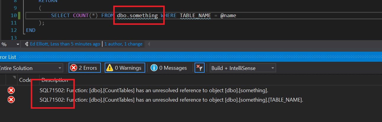
Task: Open the Ed Elliott commit info link
Action: (65, 44)
